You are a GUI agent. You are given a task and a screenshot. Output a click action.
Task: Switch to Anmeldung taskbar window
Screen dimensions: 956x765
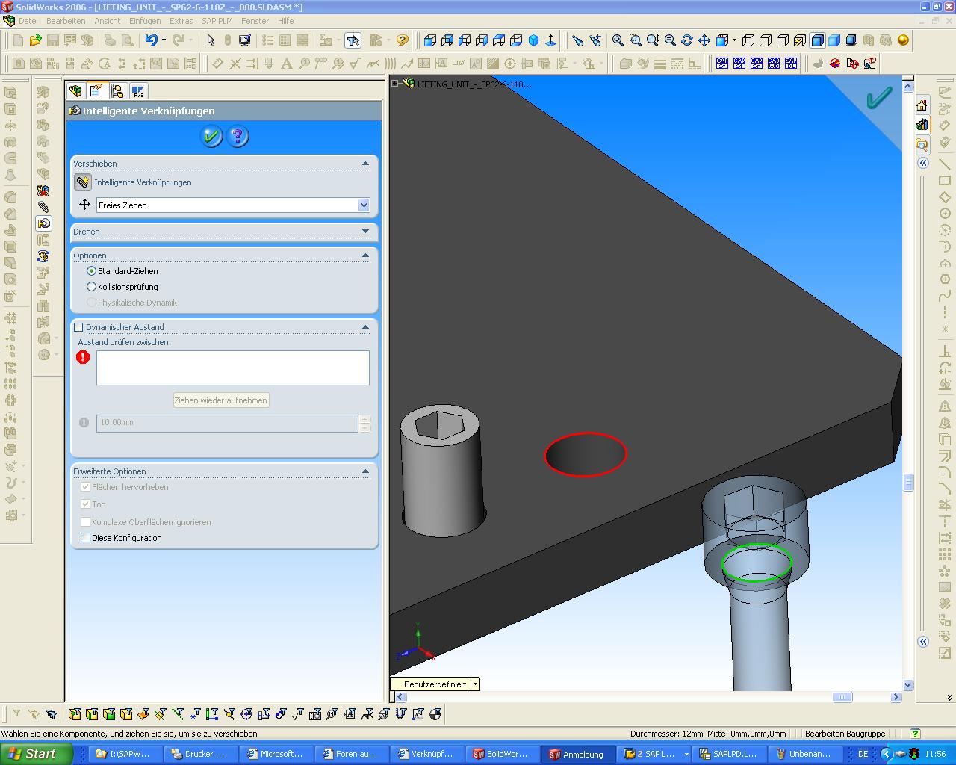[576, 754]
